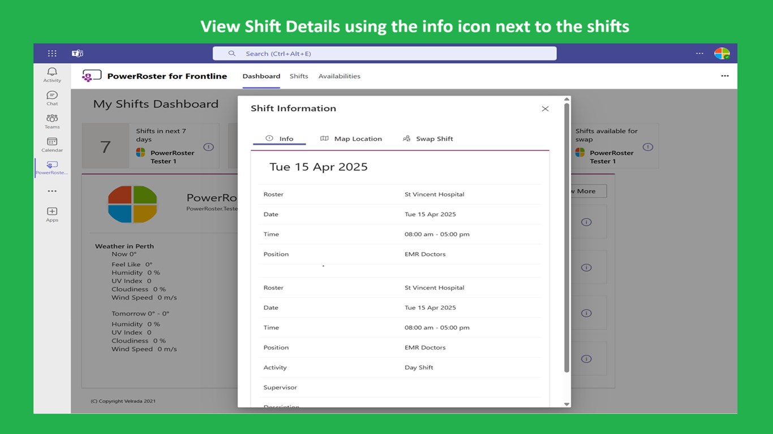
Task: Open the Availabilities tab
Action: pyautogui.click(x=339, y=76)
